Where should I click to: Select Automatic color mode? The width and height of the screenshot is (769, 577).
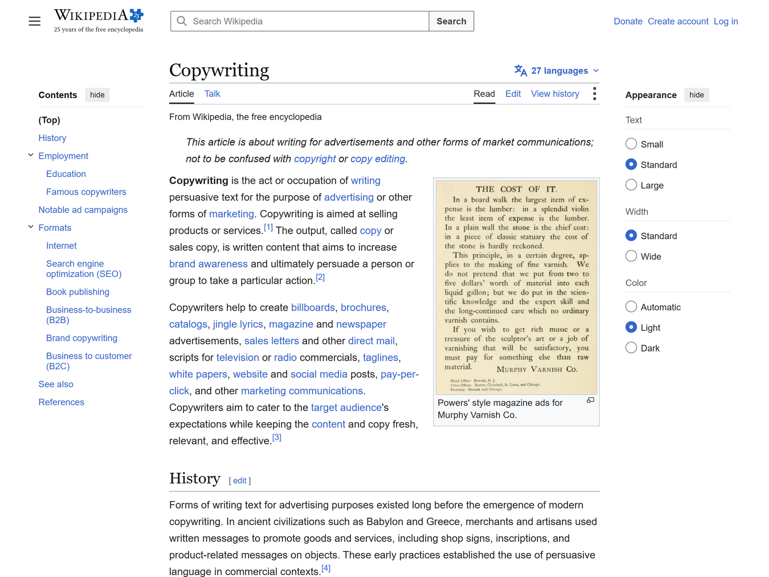click(x=631, y=307)
